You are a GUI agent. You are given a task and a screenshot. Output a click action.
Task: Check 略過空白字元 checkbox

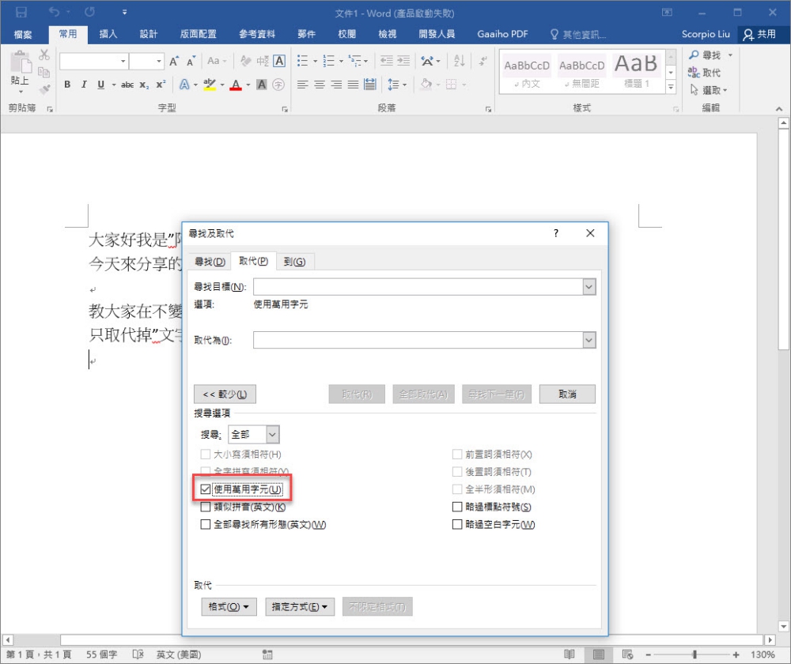click(457, 524)
